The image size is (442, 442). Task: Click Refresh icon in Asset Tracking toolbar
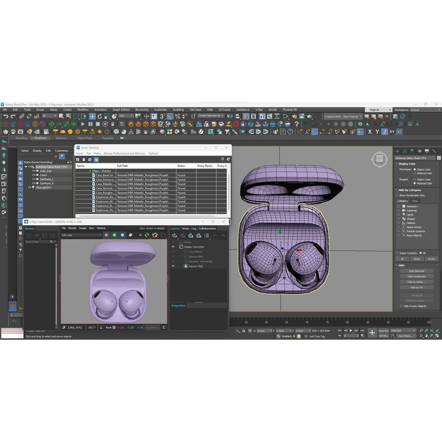[x=78, y=160]
